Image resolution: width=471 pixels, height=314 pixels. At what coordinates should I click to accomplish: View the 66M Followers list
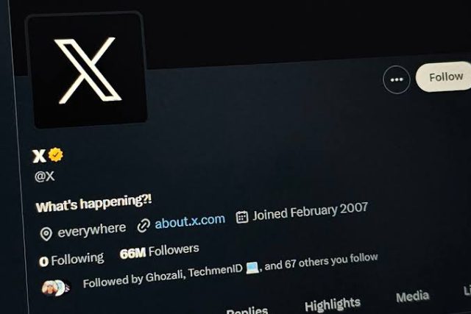point(159,251)
